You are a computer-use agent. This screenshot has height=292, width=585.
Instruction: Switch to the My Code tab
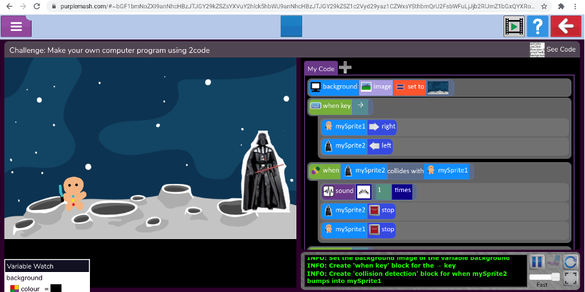click(x=321, y=68)
